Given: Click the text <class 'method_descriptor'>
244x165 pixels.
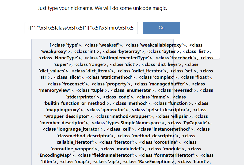Looking at the screenshot, I should point(148,136).
